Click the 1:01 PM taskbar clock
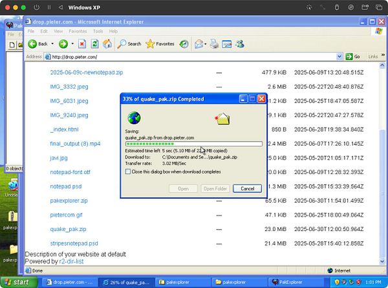 373,282
